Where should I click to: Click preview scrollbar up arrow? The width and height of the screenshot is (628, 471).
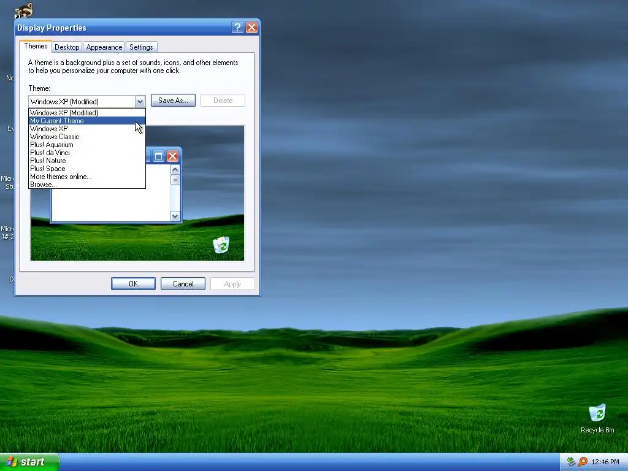(175, 169)
